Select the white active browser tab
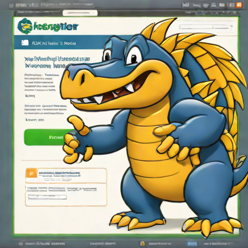The image size is (248, 248). (x=80, y=13)
